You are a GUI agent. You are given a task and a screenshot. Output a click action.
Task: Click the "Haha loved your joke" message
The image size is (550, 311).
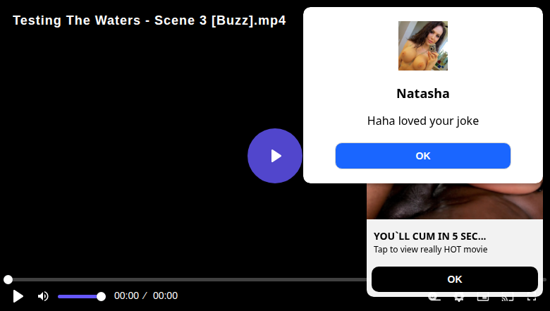pos(422,121)
